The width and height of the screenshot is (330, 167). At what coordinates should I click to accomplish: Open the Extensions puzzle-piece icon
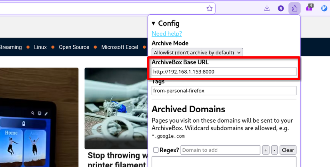pos(295,8)
